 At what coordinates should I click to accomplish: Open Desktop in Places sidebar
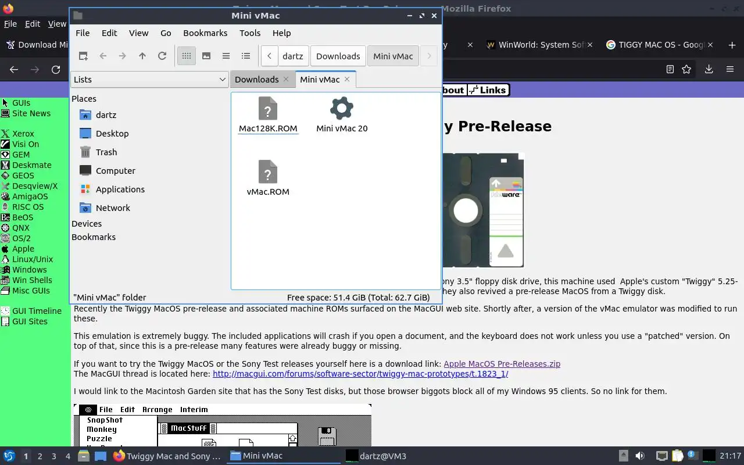(112, 134)
